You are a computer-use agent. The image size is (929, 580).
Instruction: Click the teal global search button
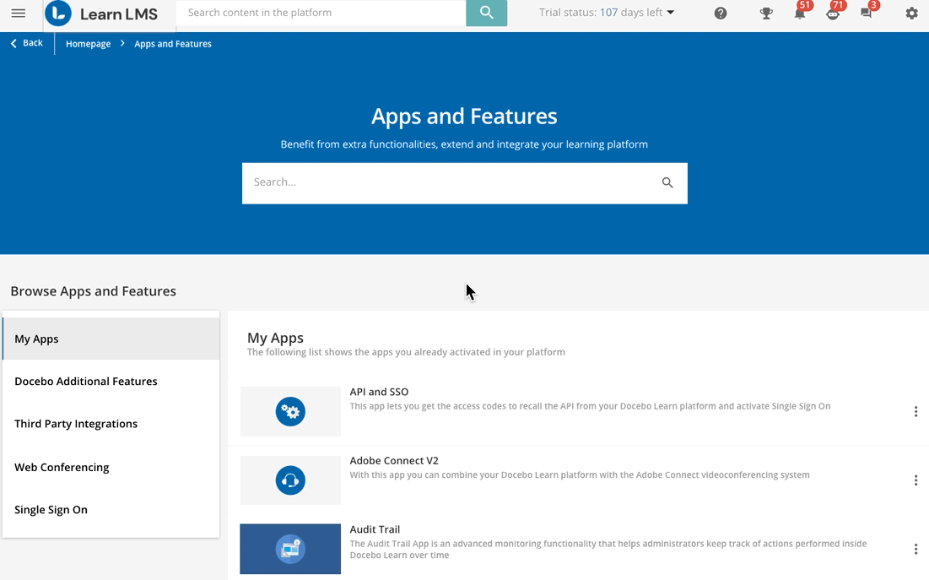(x=486, y=13)
